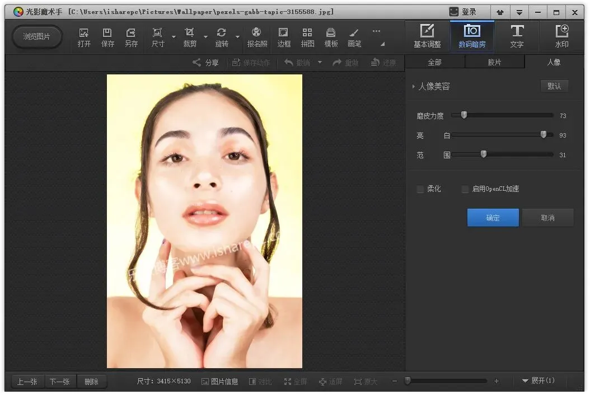Enable the 启用OpenCL加速 checkbox

pos(465,189)
